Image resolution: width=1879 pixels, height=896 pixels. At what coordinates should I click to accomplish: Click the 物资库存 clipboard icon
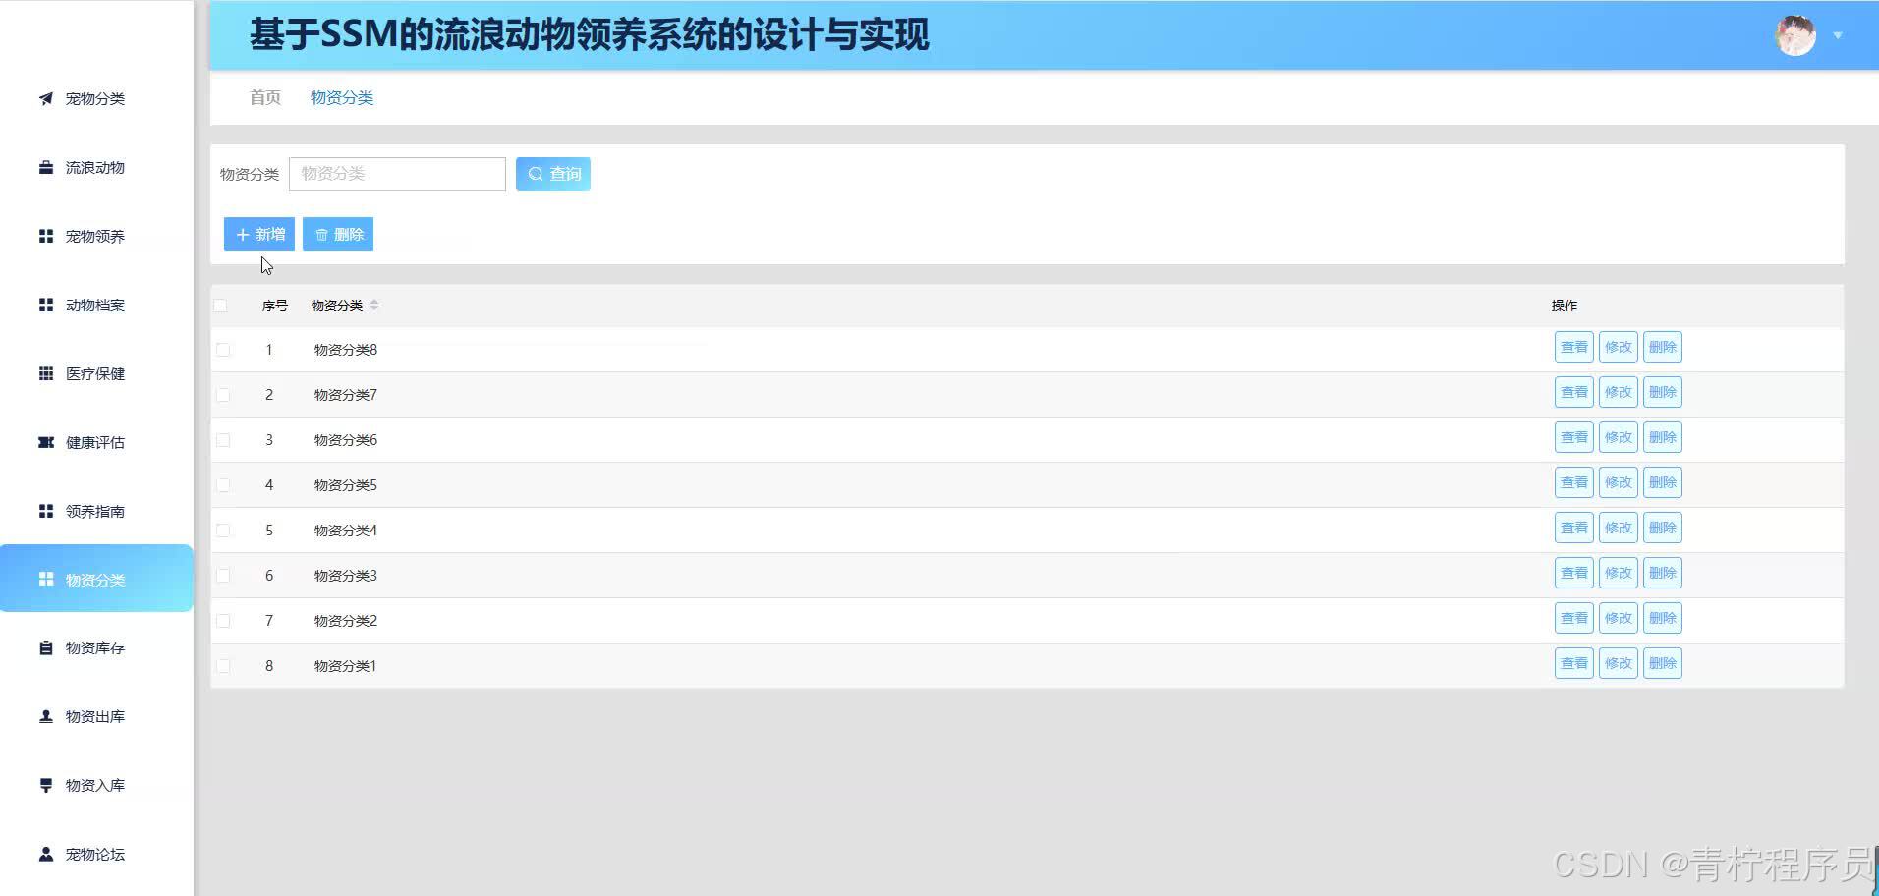46,647
